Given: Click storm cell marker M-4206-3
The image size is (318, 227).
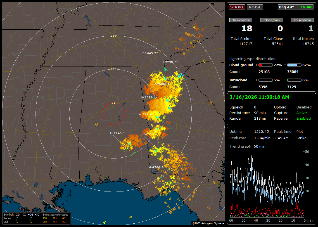Looking at the screenshot, I should [156, 167].
